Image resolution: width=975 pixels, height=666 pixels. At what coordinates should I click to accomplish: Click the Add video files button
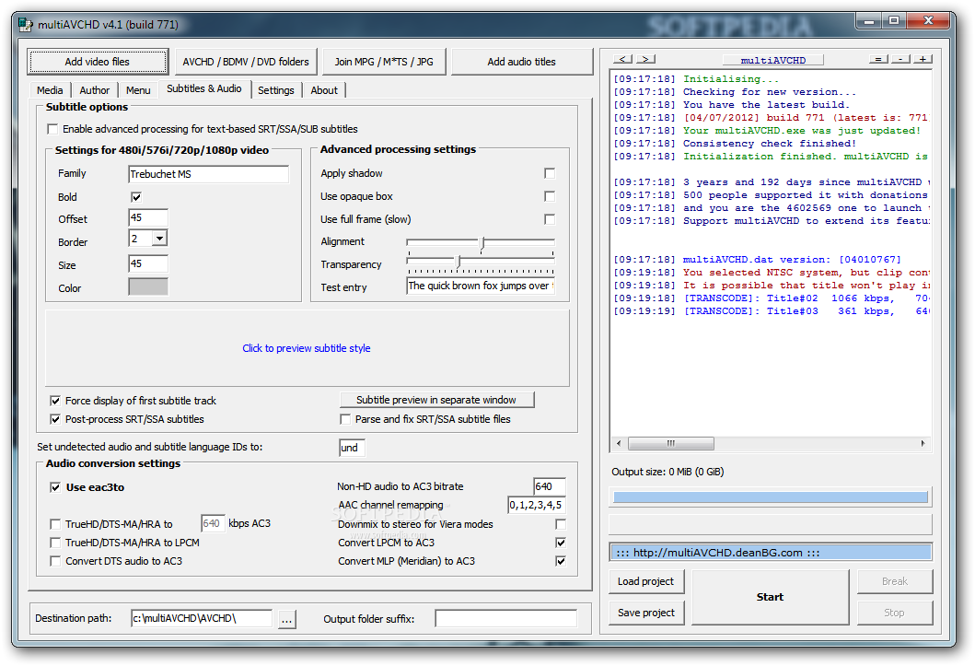click(98, 62)
